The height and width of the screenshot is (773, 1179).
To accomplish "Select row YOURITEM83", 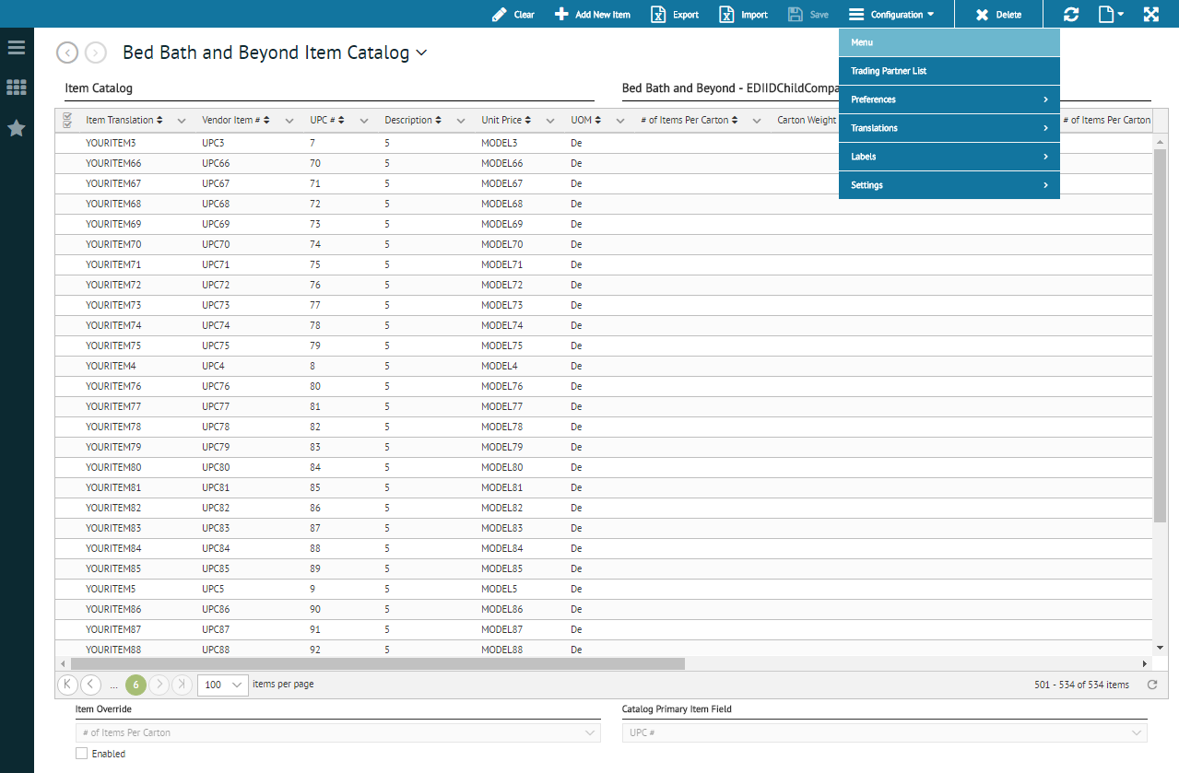I will coord(604,528).
